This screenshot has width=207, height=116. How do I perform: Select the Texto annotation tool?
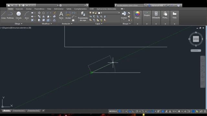click(61, 15)
